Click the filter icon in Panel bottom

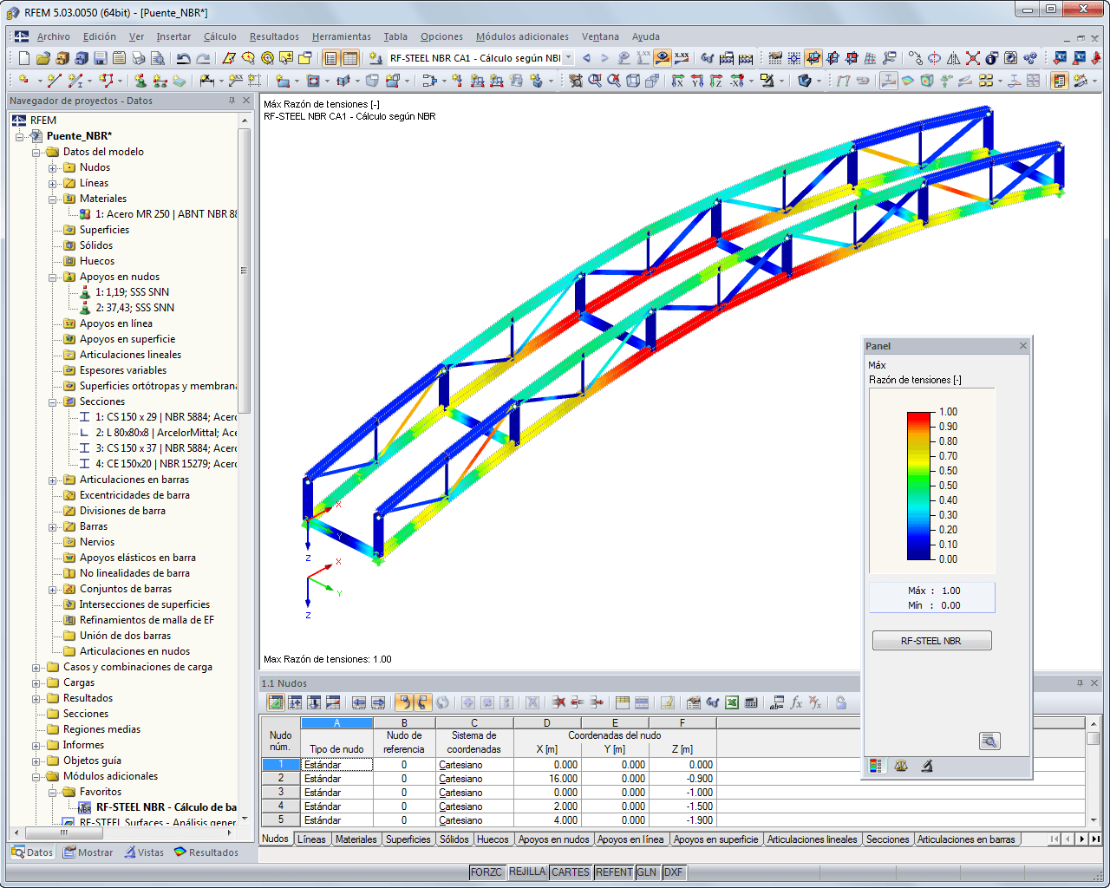pos(927,766)
